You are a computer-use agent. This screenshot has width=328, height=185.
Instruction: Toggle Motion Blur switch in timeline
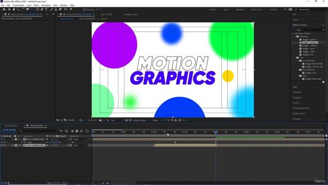click(81, 131)
